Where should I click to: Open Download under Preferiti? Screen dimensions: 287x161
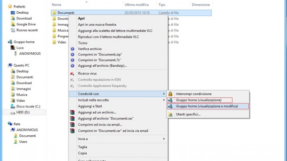[x=24, y=18]
